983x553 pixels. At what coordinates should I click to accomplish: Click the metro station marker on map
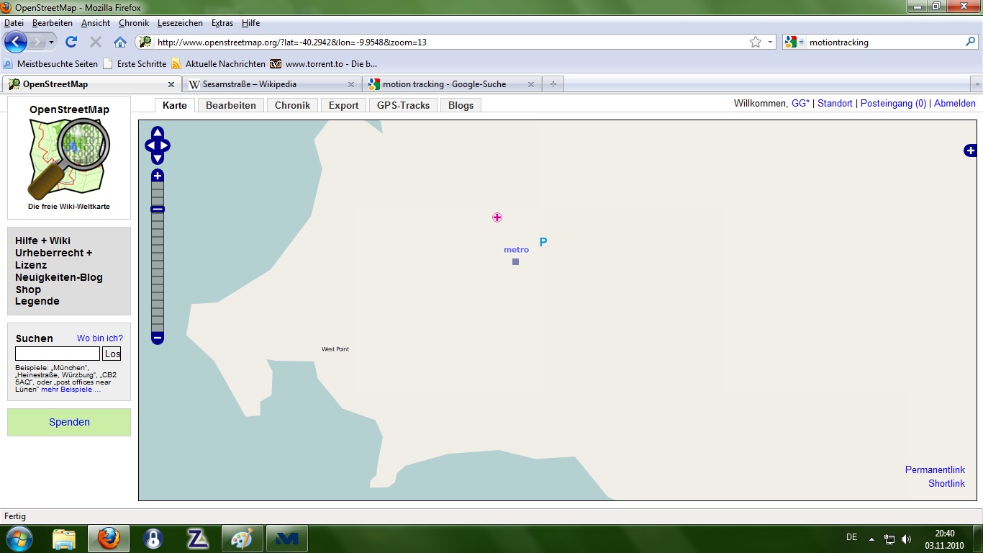[515, 261]
